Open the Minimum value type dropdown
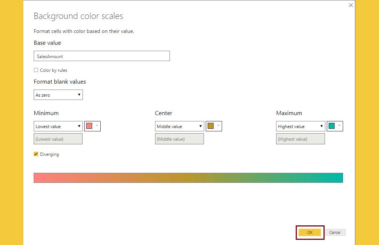Image resolution: width=379 pixels, height=245 pixels. point(58,126)
